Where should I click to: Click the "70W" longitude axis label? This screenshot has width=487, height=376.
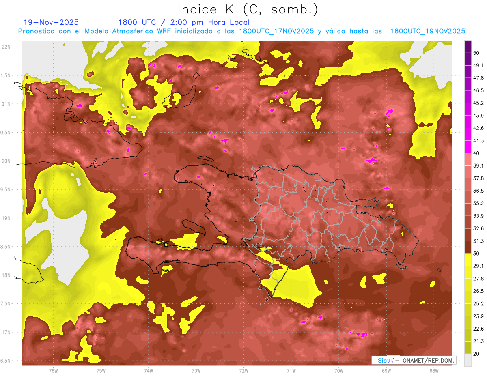pos(338,370)
